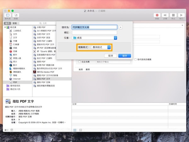The height and width of the screenshot is (142, 189).
Task: Switch to the 變數 (Variables) tab
Action: pos(15,23)
